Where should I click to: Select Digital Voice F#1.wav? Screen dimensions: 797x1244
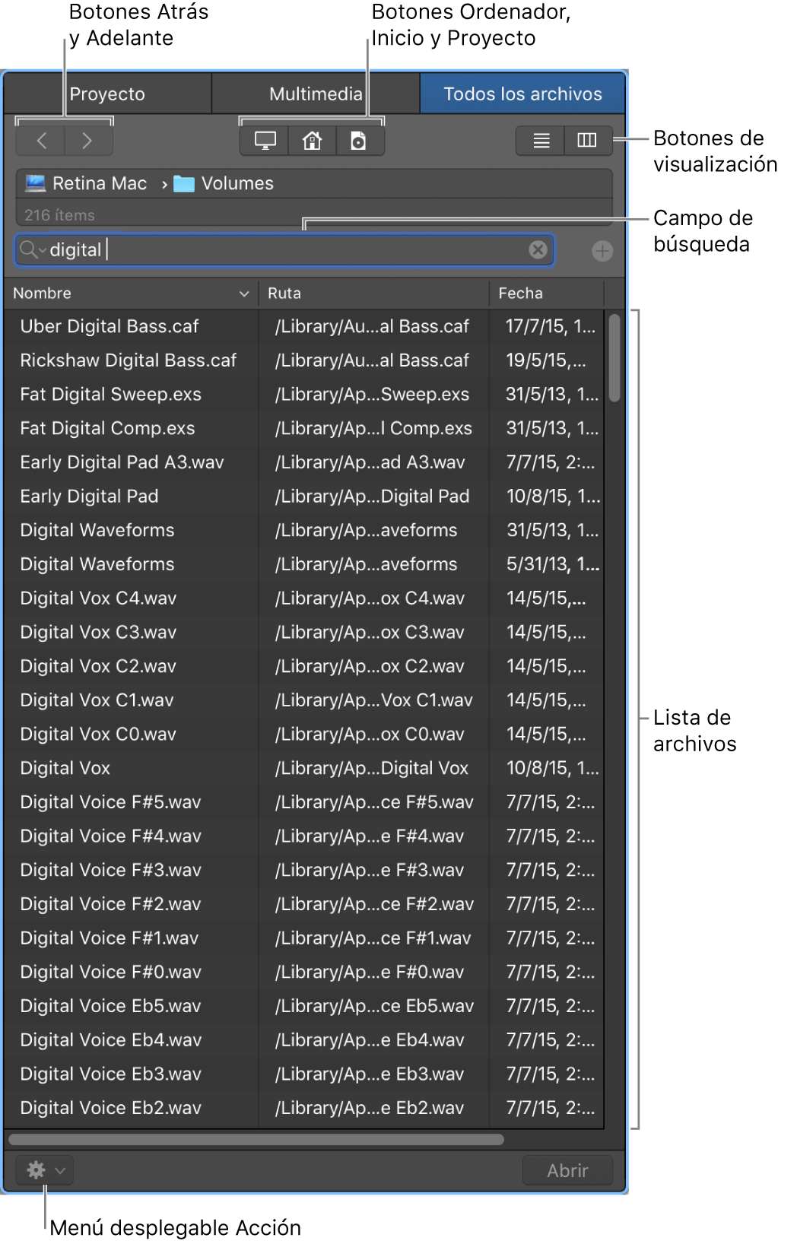click(x=304, y=938)
